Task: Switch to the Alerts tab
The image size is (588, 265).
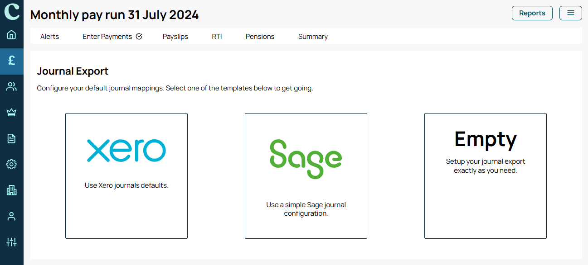Action: [49, 37]
